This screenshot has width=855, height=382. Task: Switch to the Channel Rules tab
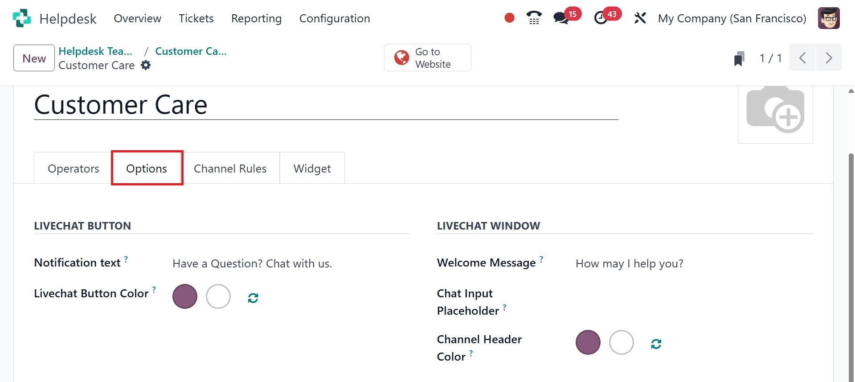point(230,168)
